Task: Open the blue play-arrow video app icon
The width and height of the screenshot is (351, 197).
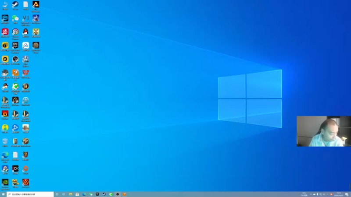Action: click(15, 128)
